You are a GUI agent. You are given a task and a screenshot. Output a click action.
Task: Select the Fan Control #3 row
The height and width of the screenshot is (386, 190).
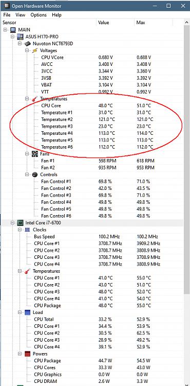pos(92,195)
